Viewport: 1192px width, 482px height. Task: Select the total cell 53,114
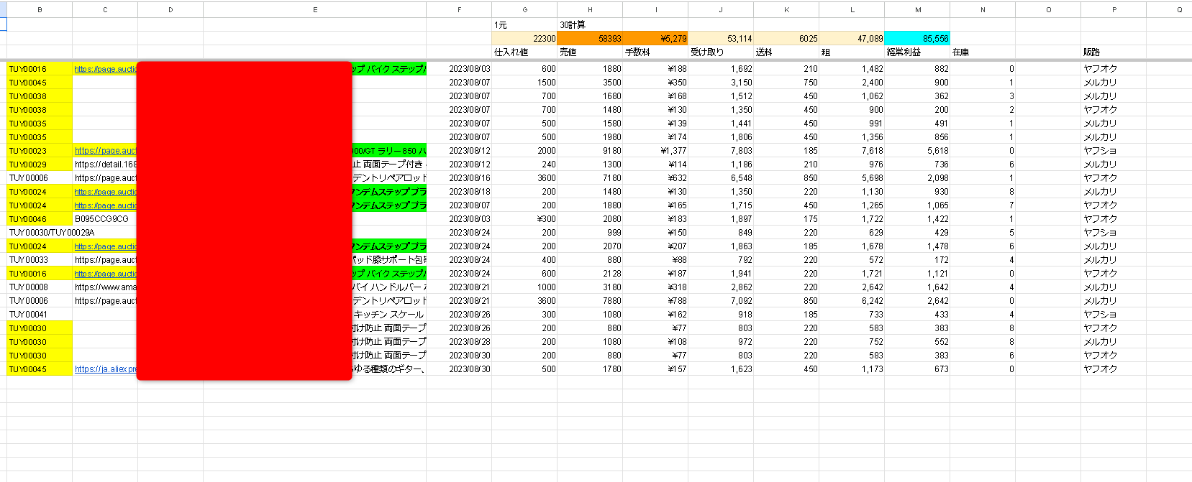pyautogui.click(x=721, y=39)
